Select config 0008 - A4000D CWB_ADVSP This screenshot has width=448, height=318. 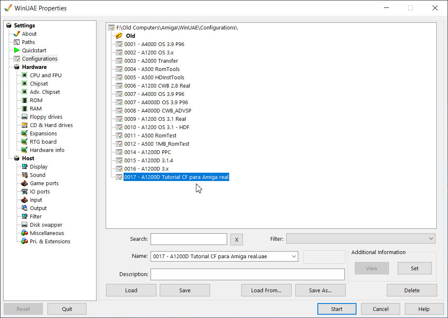pyautogui.click(x=158, y=111)
